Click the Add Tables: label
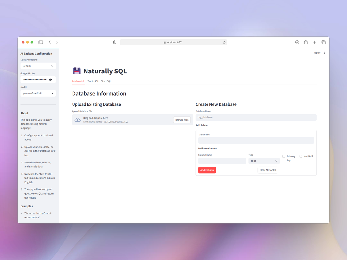The image size is (347, 260). [x=202, y=125]
